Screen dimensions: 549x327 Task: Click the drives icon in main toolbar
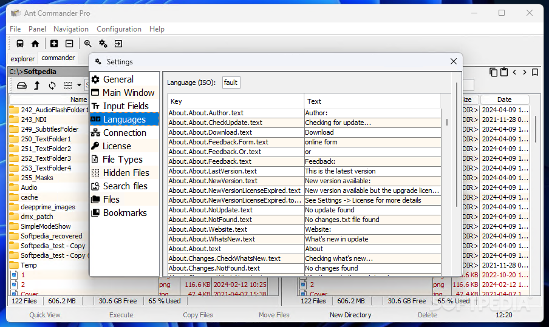tap(20, 44)
